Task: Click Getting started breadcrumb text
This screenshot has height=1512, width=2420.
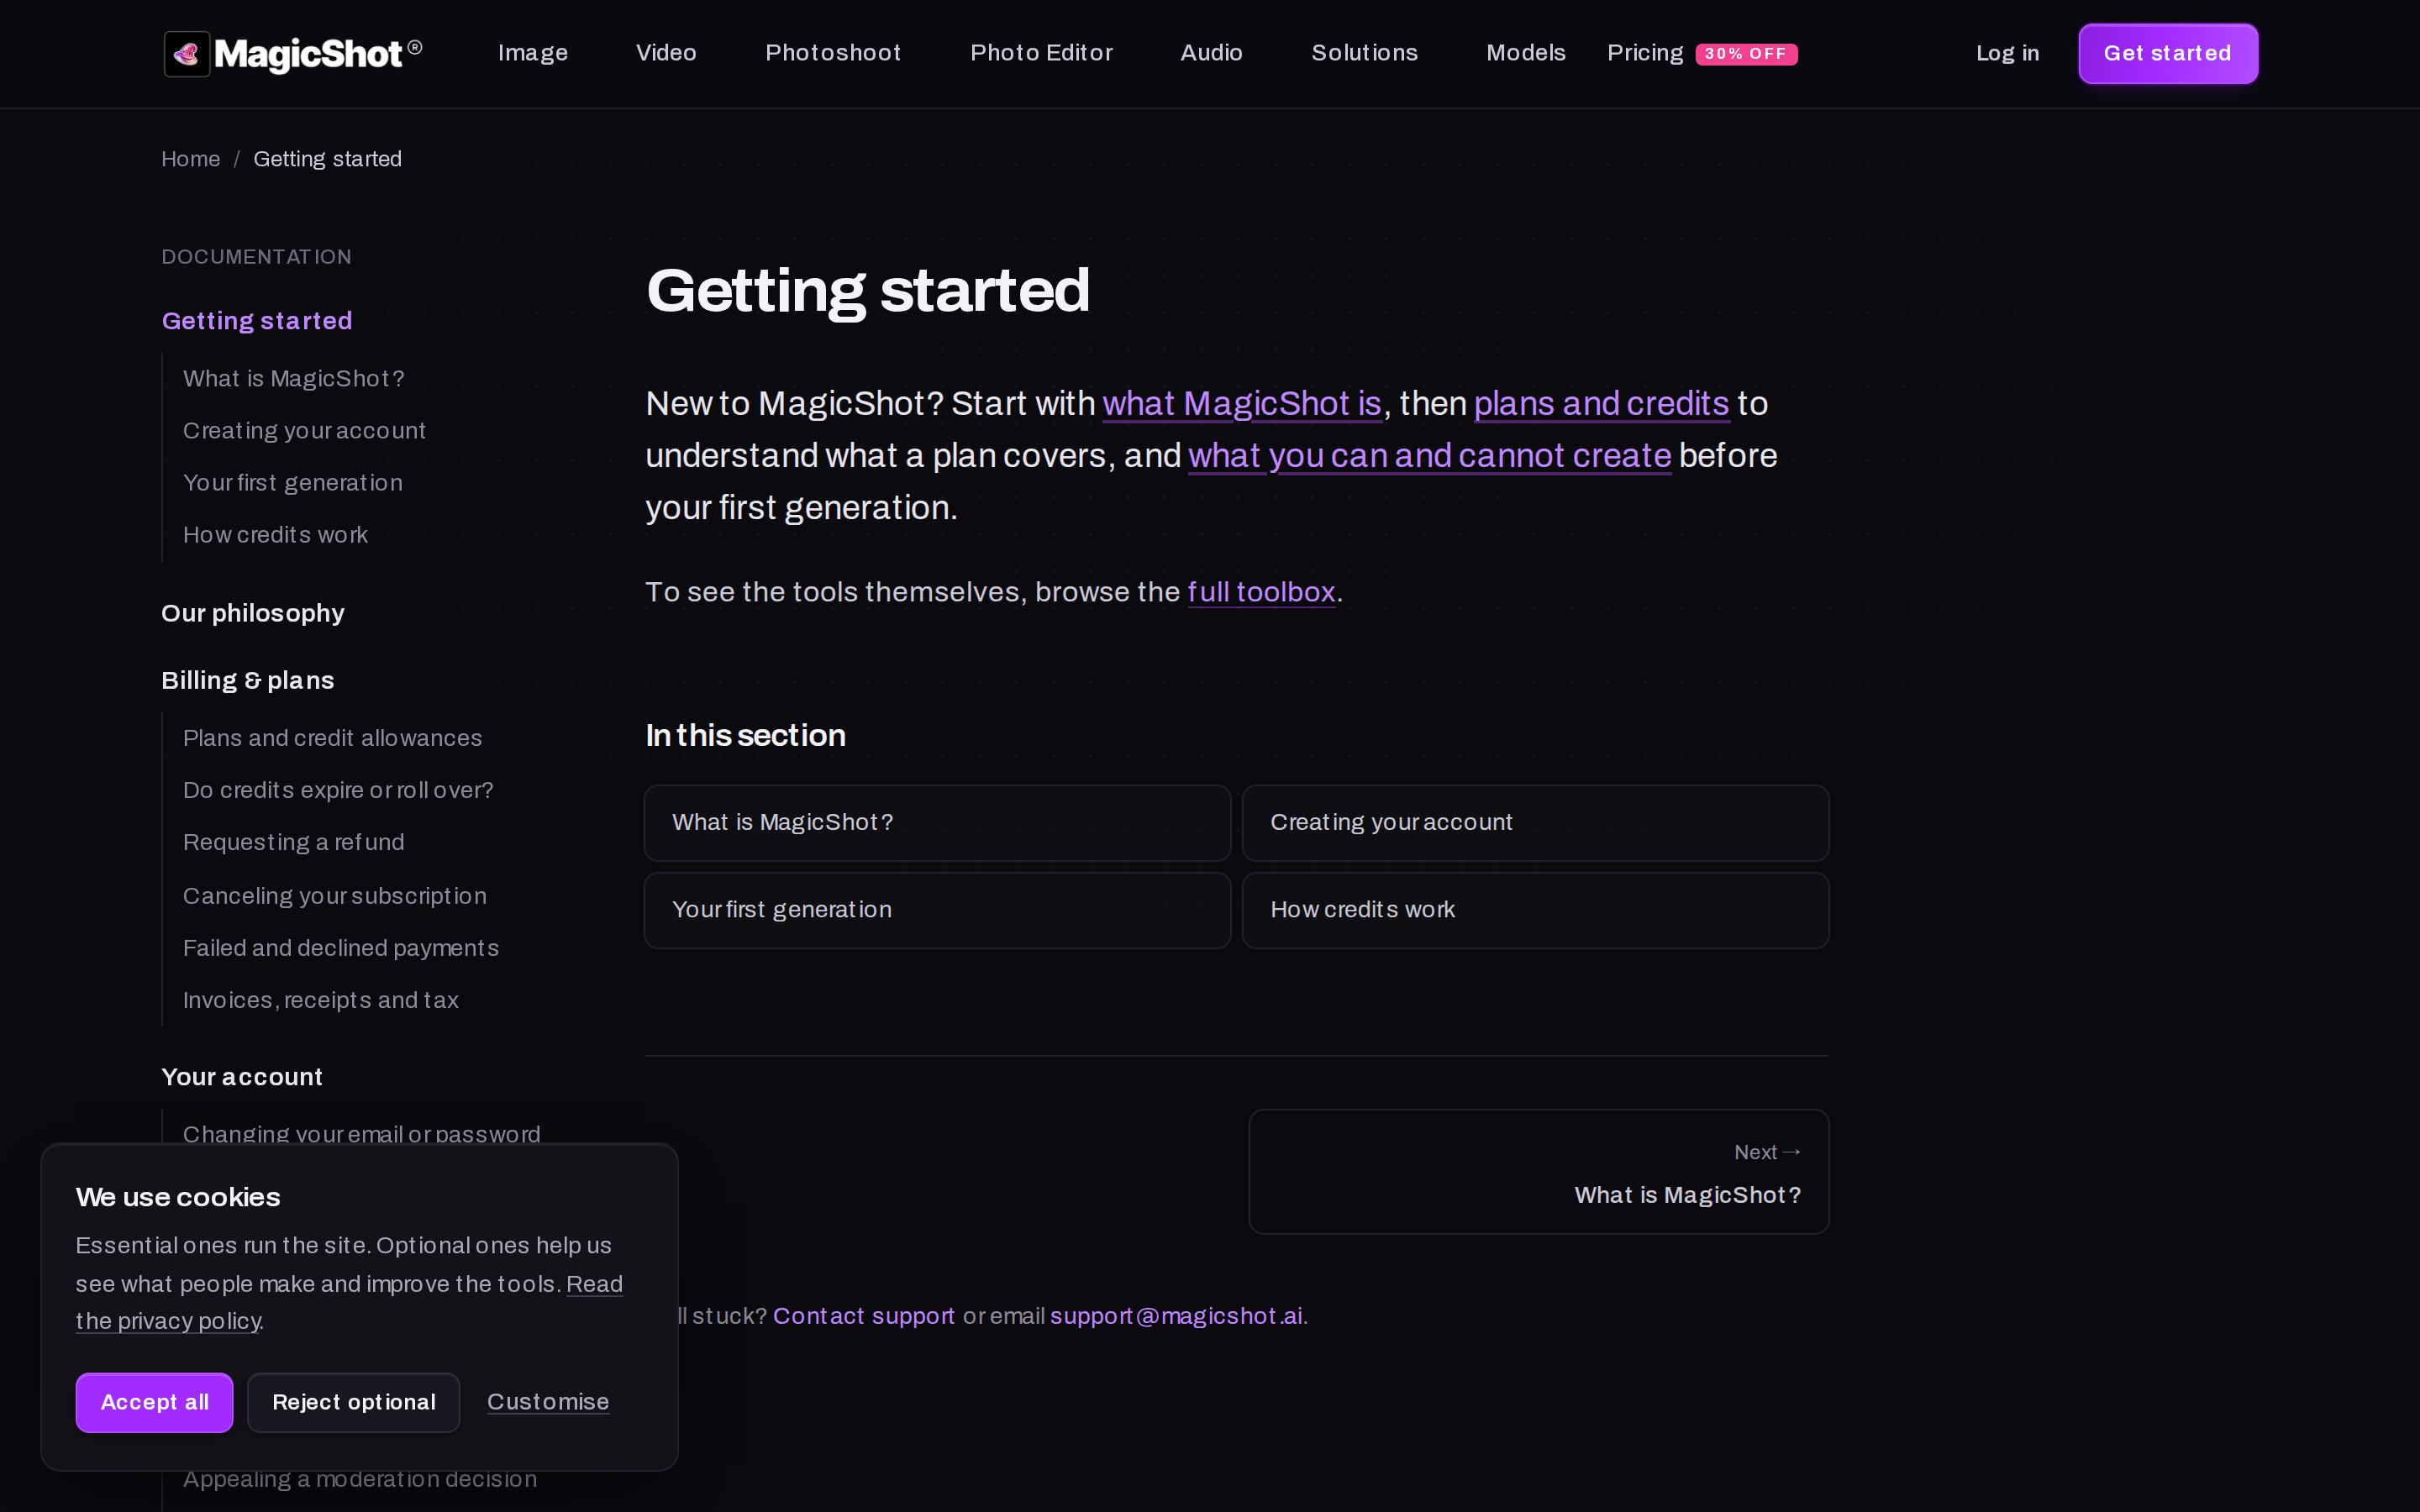Action: coord(327,159)
